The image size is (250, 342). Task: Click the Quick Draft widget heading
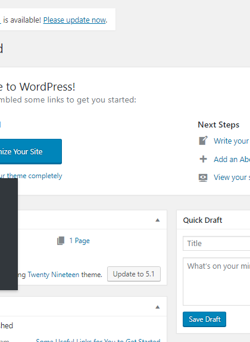(x=202, y=220)
